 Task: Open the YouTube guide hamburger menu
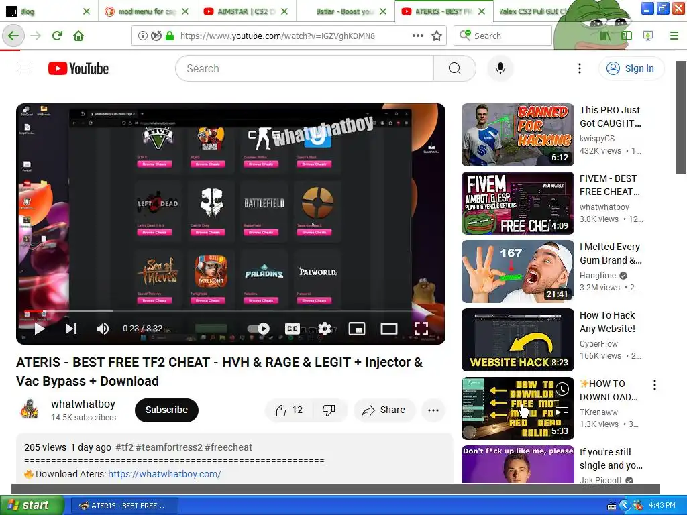(24, 68)
